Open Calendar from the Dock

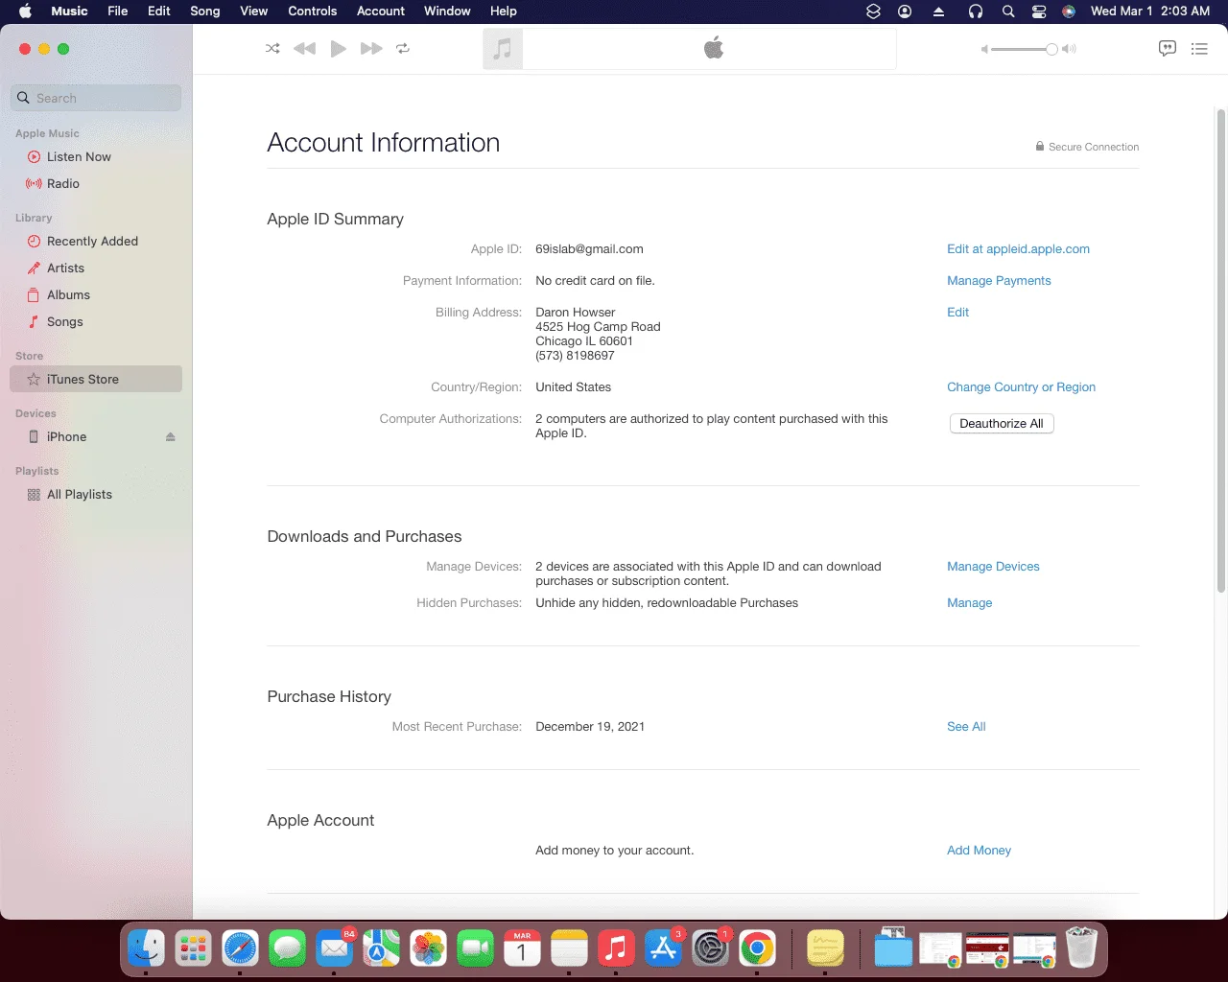coord(523,949)
